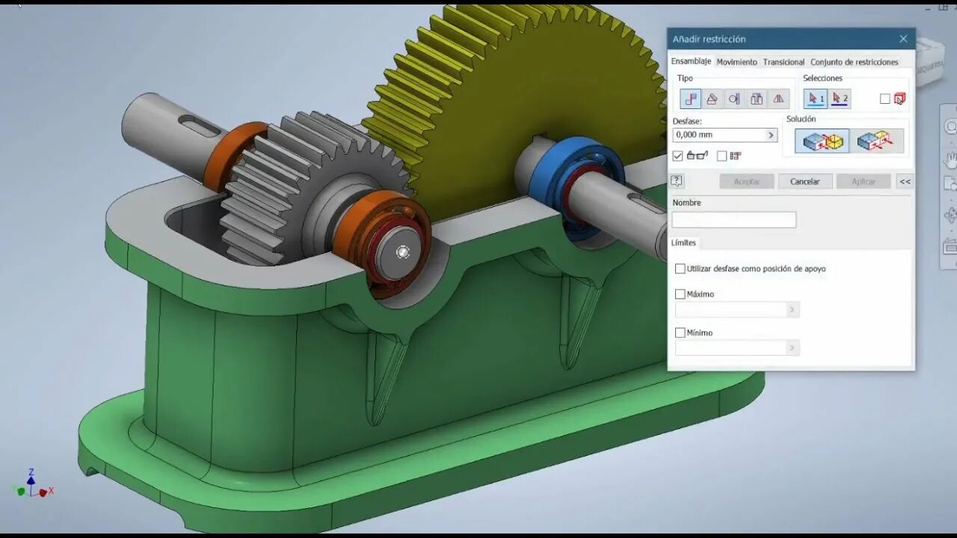The height and width of the screenshot is (538, 957).
Task: Select the Angle constraint type icon
Action: tap(712, 98)
